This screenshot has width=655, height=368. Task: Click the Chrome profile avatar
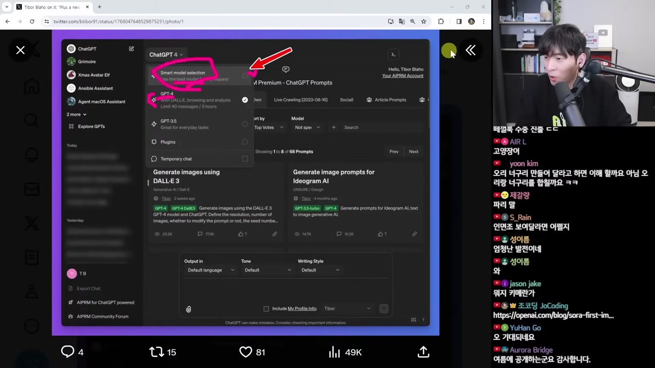471,21
